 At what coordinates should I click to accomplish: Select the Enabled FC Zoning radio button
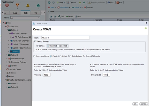click(x=59, y=46)
